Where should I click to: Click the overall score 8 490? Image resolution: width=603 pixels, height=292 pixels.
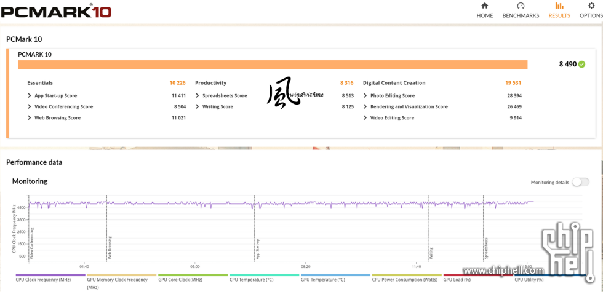tap(568, 64)
